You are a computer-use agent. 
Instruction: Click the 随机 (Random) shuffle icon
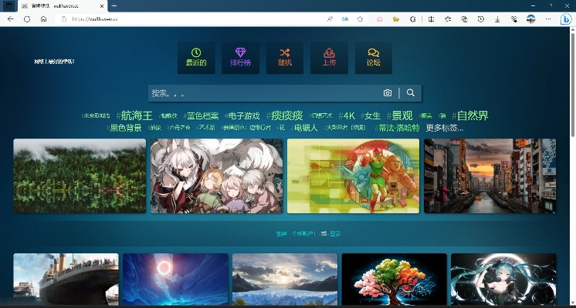click(x=283, y=58)
